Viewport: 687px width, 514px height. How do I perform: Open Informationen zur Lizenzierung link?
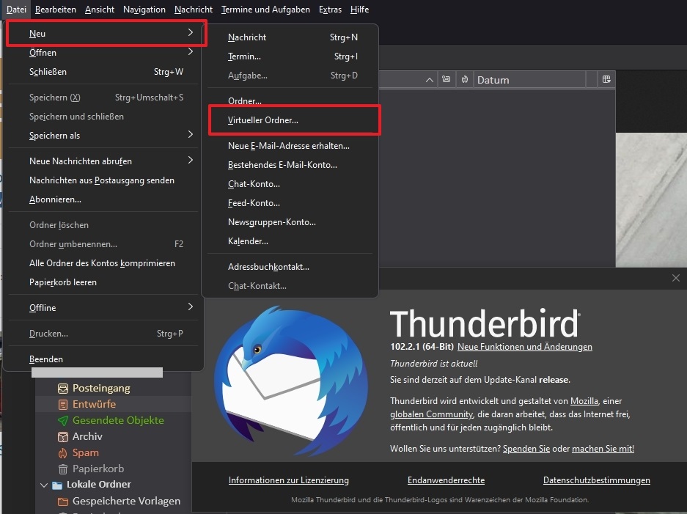(x=289, y=480)
